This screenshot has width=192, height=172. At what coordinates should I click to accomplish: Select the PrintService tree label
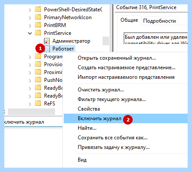coord(58,33)
